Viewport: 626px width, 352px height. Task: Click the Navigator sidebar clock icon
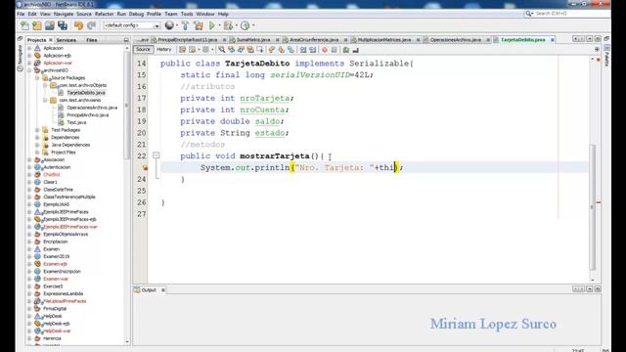pos(20,68)
